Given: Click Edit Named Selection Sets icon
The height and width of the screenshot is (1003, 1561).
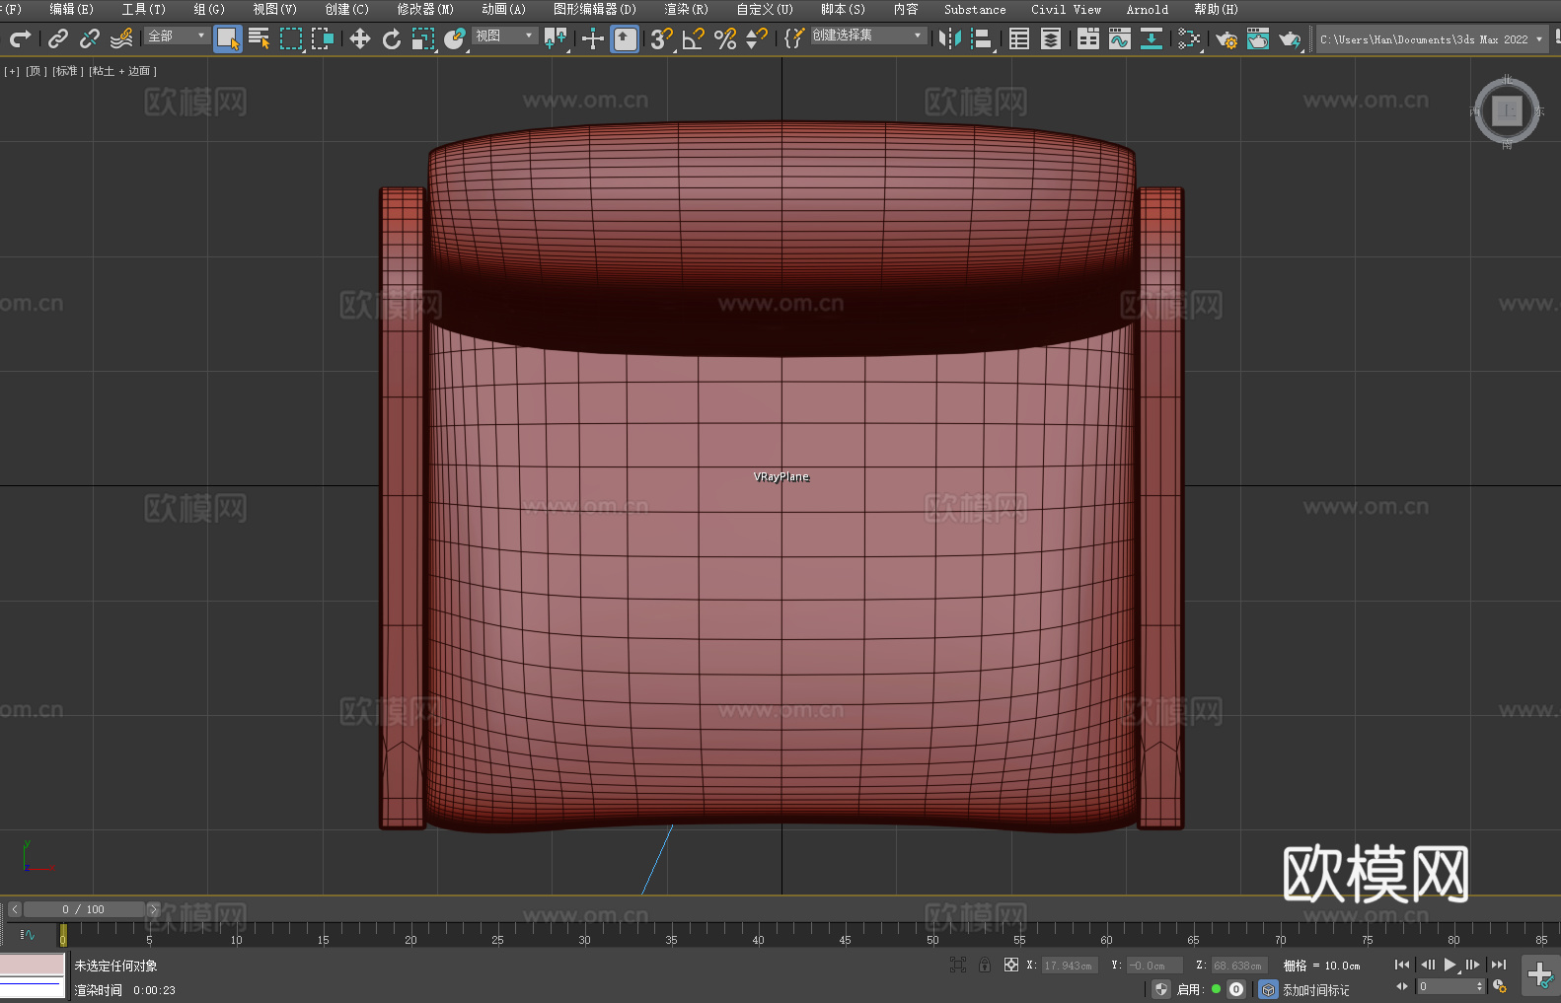Looking at the screenshot, I should point(794,38).
